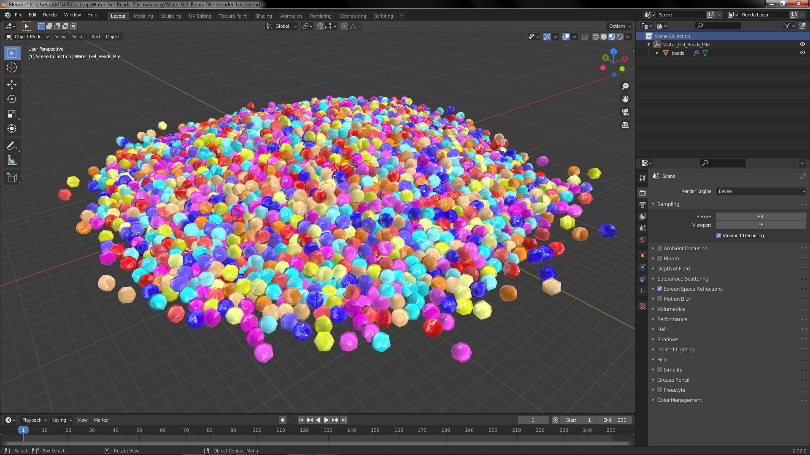Click End frame field 250
The height and width of the screenshot is (455, 810).
(x=615, y=420)
